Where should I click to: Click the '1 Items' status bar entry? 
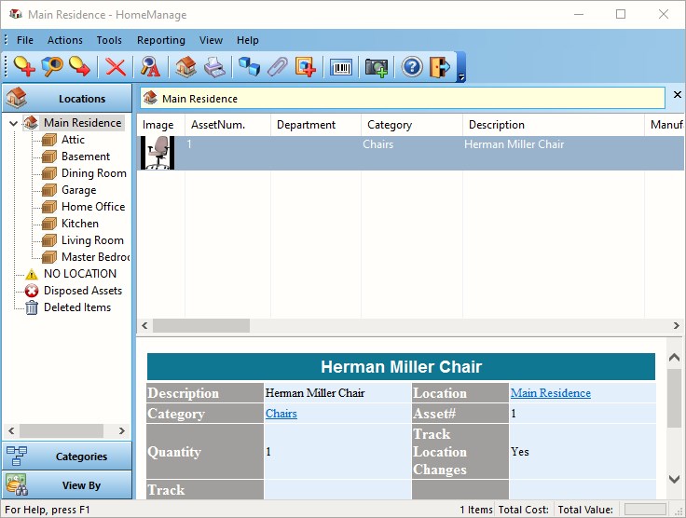476,510
